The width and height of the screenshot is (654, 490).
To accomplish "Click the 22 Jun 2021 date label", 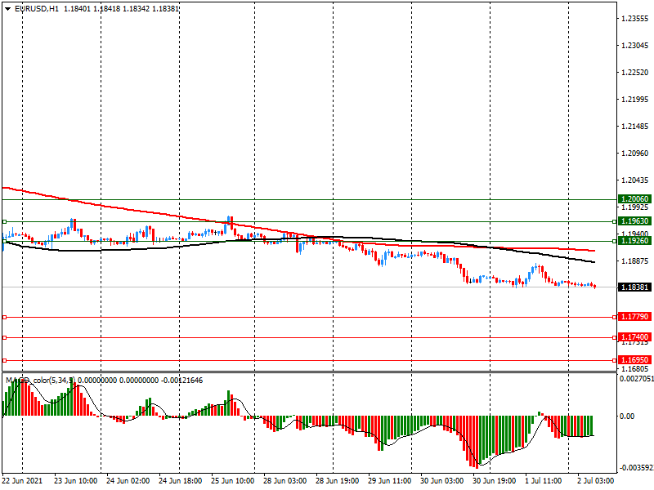I will point(22,482).
